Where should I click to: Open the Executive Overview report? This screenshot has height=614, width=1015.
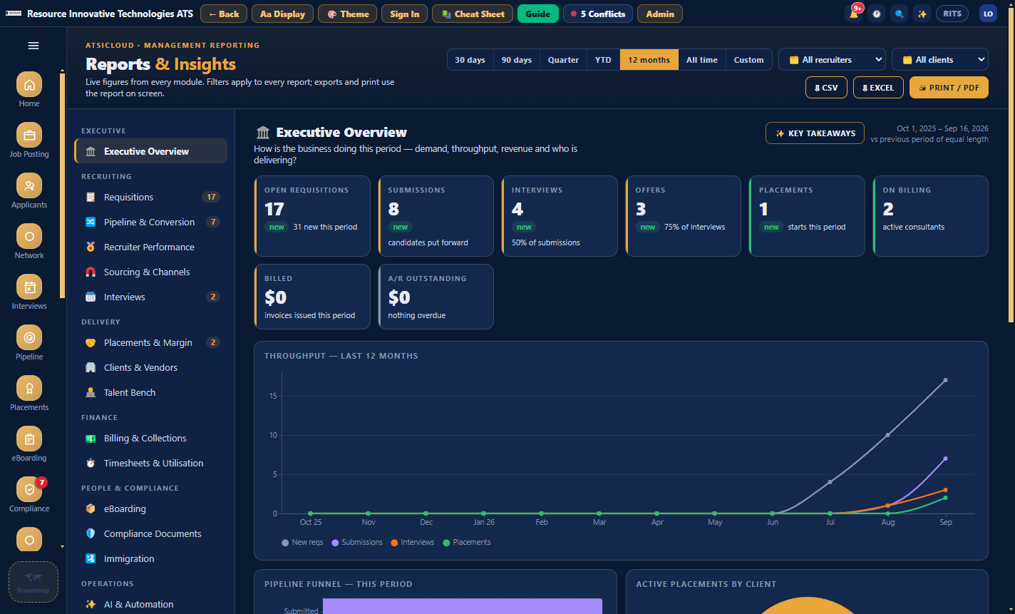point(151,151)
